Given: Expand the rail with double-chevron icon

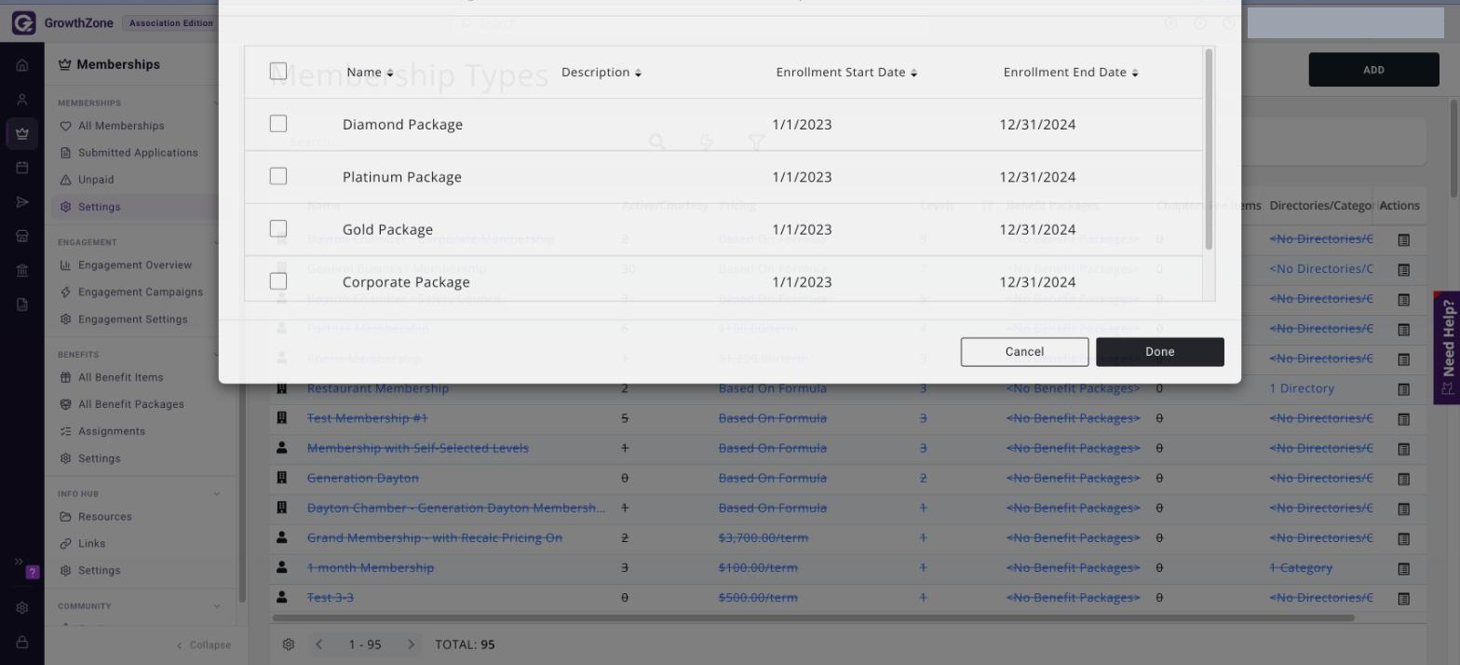Looking at the screenshot, I should 18,562.
